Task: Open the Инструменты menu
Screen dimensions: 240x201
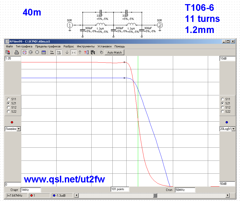Action: [86, 46]
